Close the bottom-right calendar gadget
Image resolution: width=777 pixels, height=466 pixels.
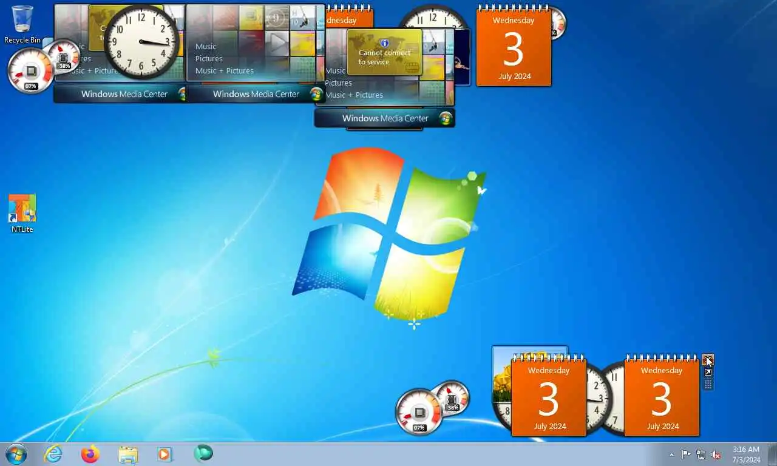pyautogui.click(x=708, y=360)
